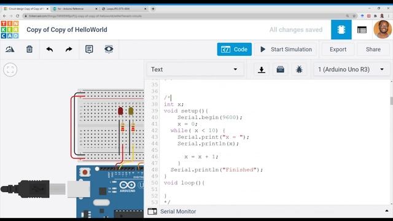Click code line void loop(){
Screen dimensions: 393x221
(184, 183)
